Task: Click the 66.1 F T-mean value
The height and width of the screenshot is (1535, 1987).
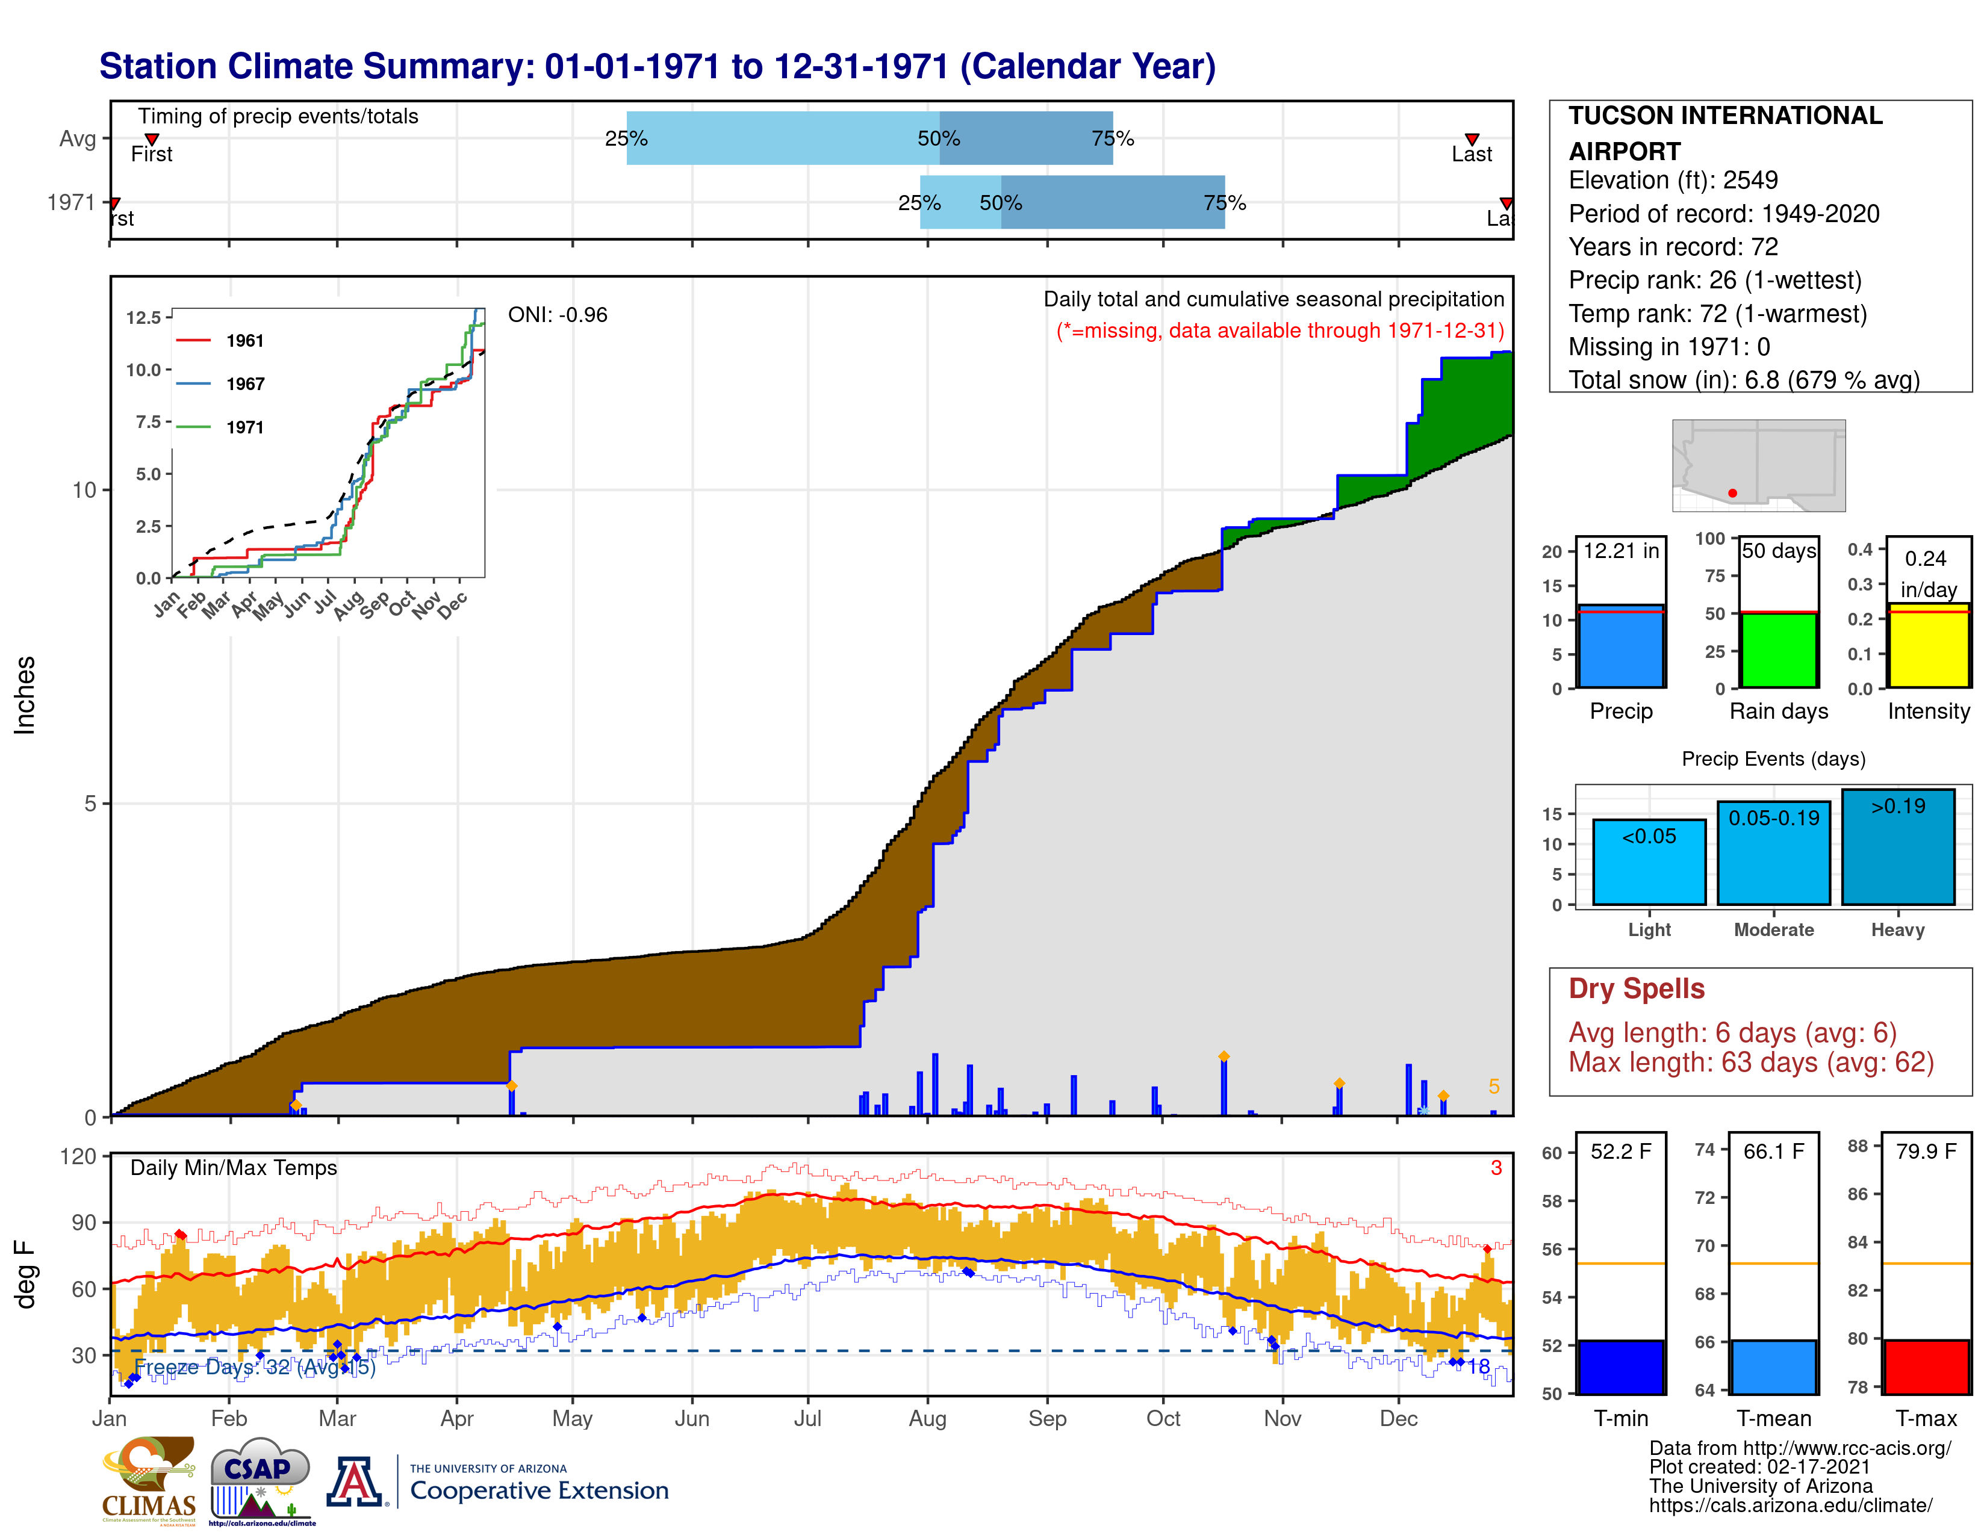Action: pos(1773,1151)
